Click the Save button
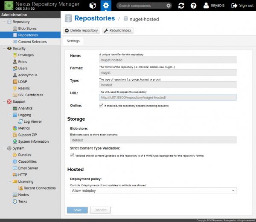 coord(77,210)
